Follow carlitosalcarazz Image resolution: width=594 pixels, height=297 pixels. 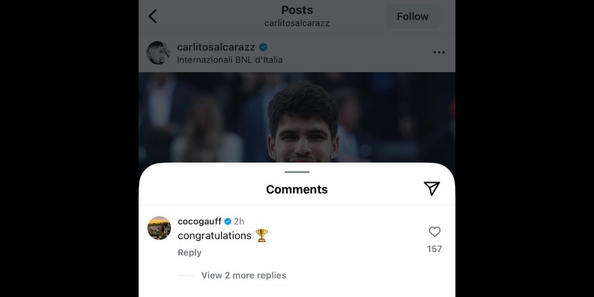pyautogui.click(x=412, y=16)
